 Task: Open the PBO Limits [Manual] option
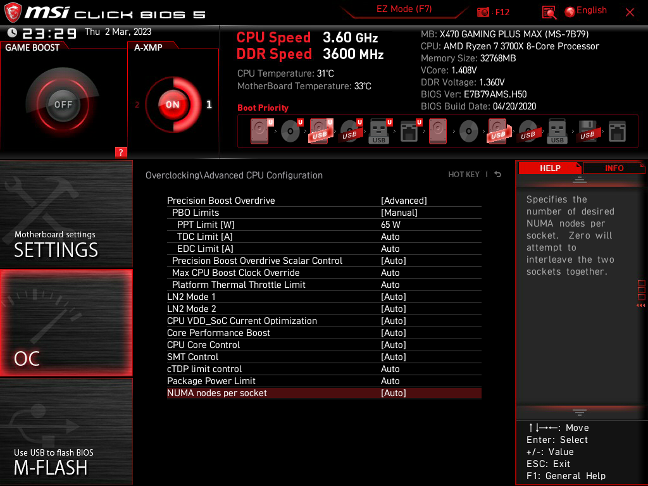(x=324, y=213)
